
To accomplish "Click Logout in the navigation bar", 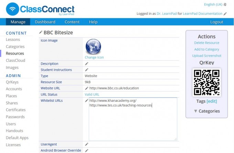I will tap(217, 22).
